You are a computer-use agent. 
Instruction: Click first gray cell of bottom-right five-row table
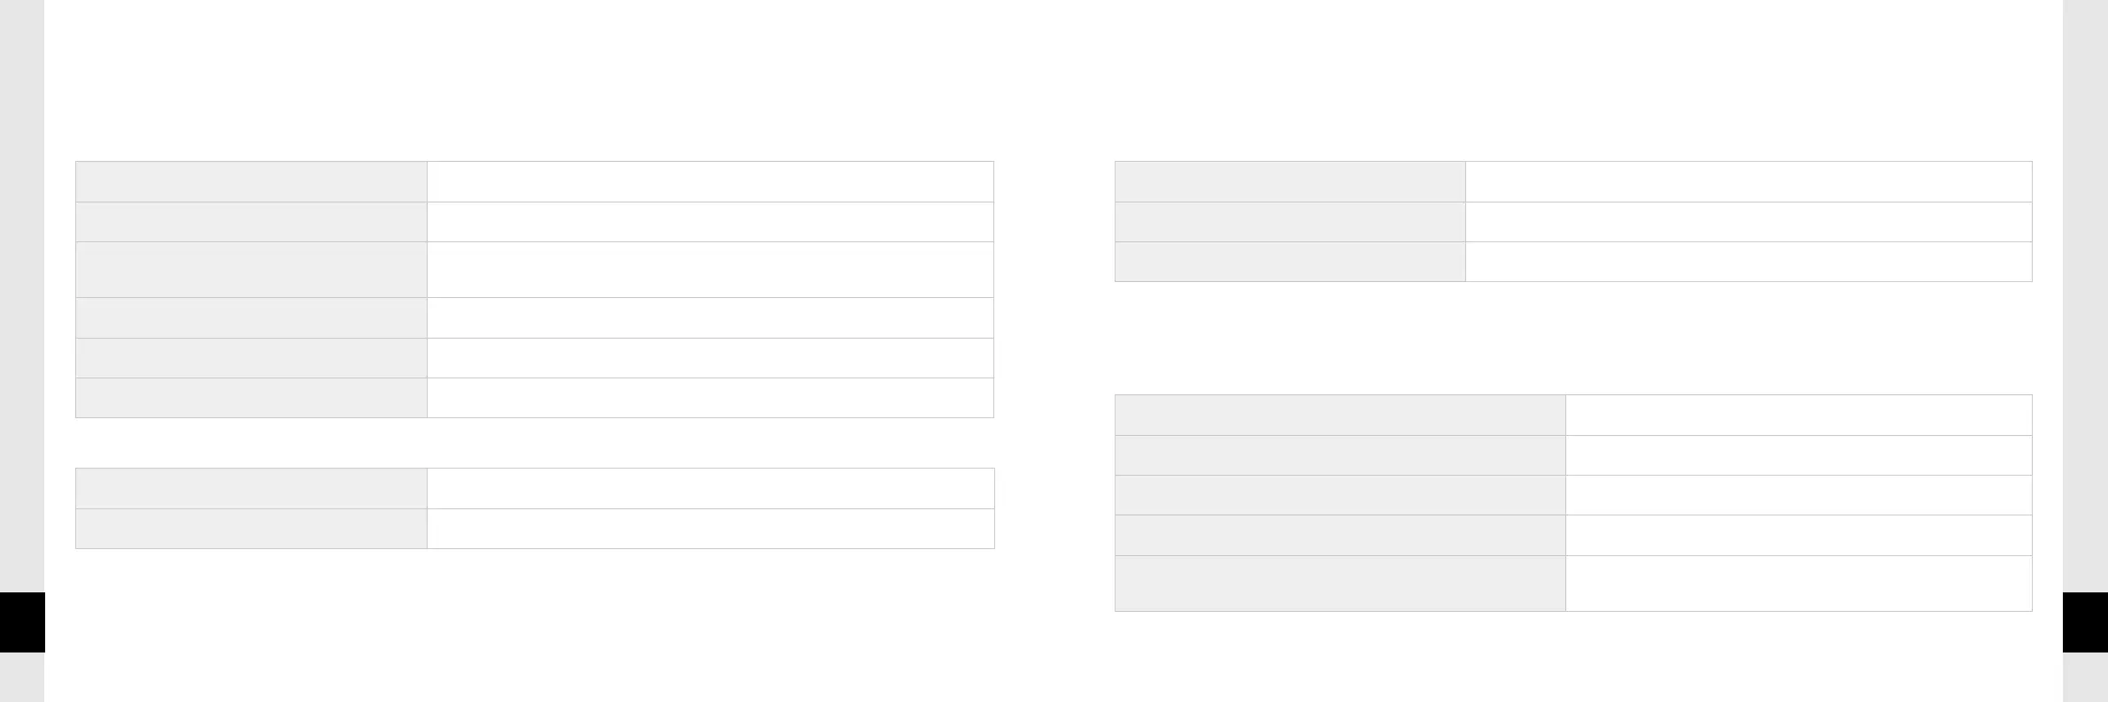(x=1340, y=415)
